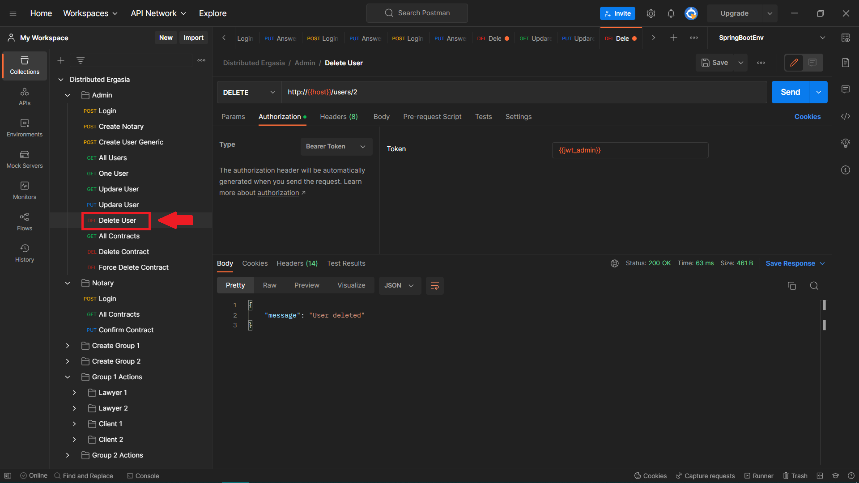
Task: Open the Save options arrow
Action: click(x=741, y=63)
